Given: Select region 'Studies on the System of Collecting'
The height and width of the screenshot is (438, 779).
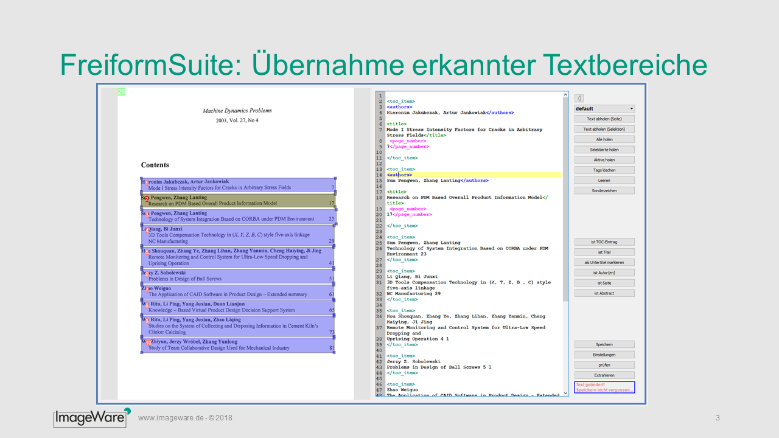Looking at the screenshot, I should click(x=238, y=326).
